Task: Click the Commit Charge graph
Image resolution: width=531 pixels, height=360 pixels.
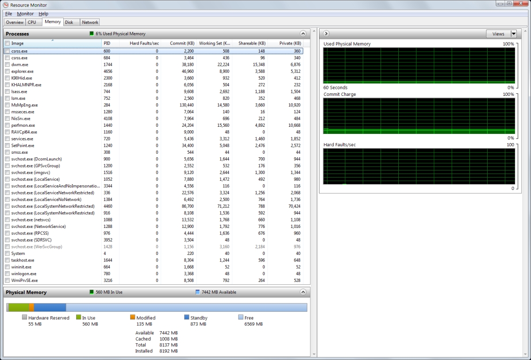Action: click(x=419, y=116)
